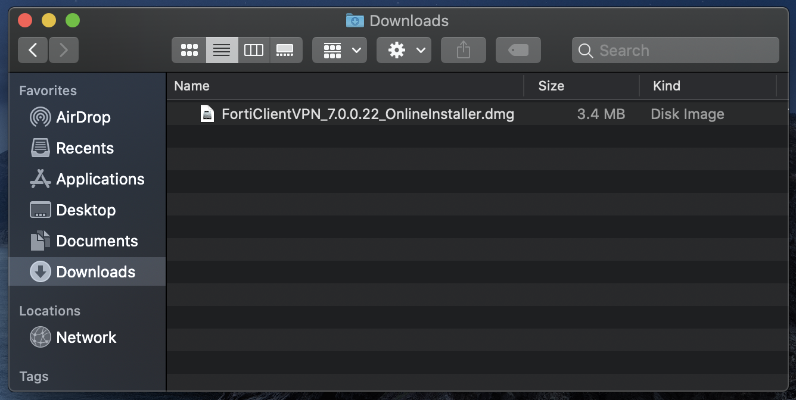Go forward using the right arrow button
The width and height of the screenshot is (796, 400).
(63, 50)
